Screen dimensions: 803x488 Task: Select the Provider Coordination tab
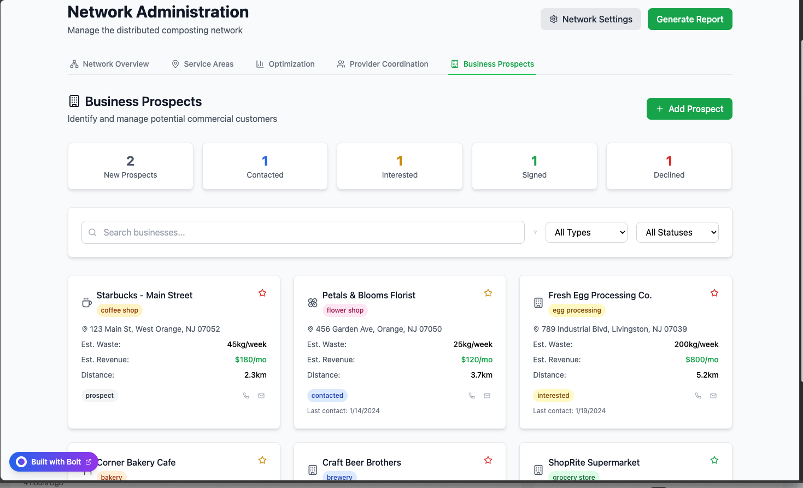(x=383, y=64)
